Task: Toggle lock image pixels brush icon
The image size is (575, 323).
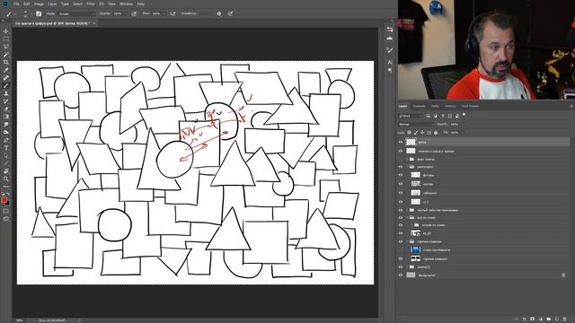Action: pyautogui.click(x=416, y=133)
